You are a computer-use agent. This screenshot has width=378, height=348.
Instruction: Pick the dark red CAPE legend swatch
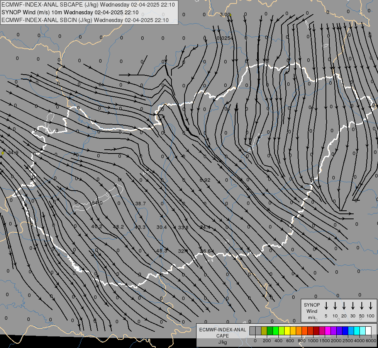tap(316, 331)
